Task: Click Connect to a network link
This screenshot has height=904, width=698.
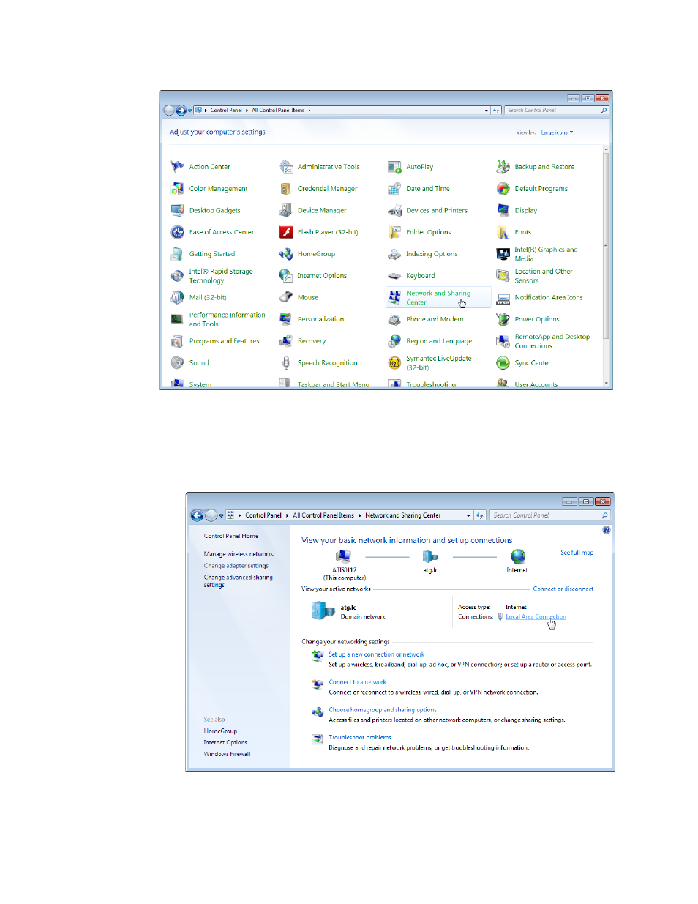Action: click(357, 681)
